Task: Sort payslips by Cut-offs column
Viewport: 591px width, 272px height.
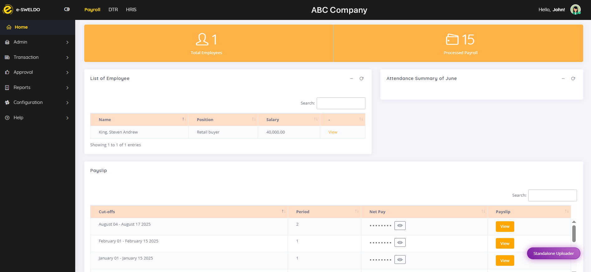Action: click(x=189, y=212)
